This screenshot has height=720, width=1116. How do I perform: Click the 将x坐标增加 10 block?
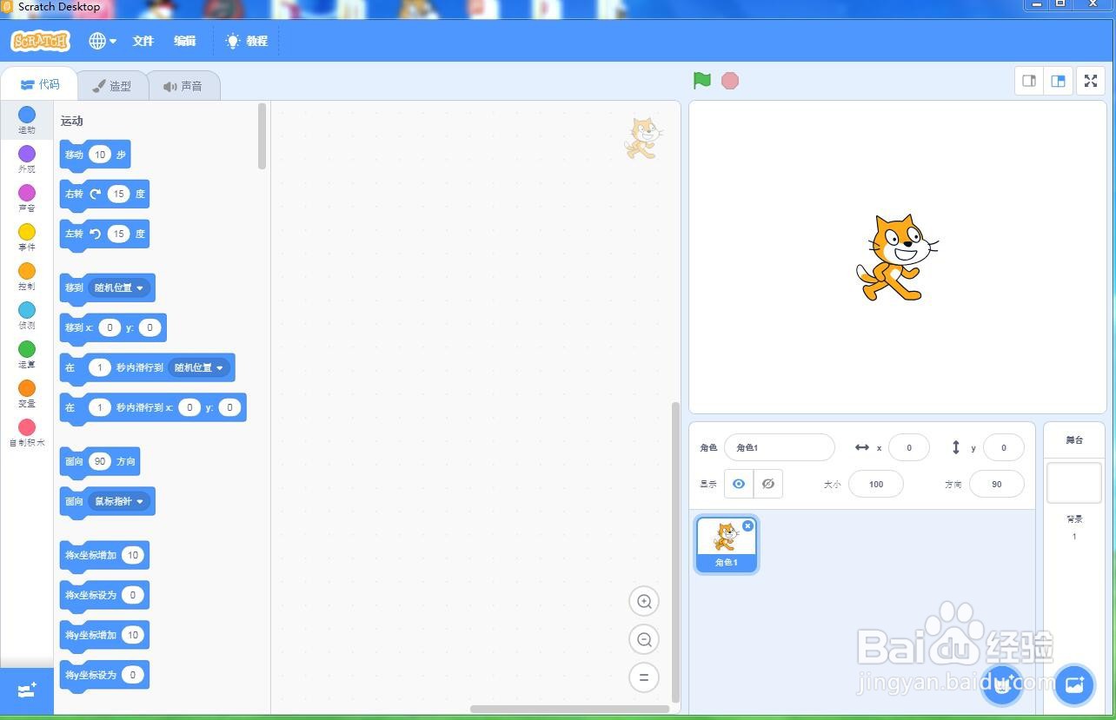(104, 555)
